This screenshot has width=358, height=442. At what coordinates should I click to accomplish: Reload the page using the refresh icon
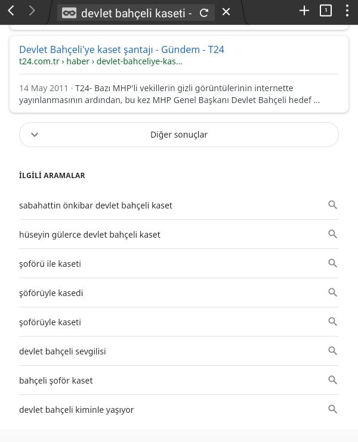tap(204, 13)
